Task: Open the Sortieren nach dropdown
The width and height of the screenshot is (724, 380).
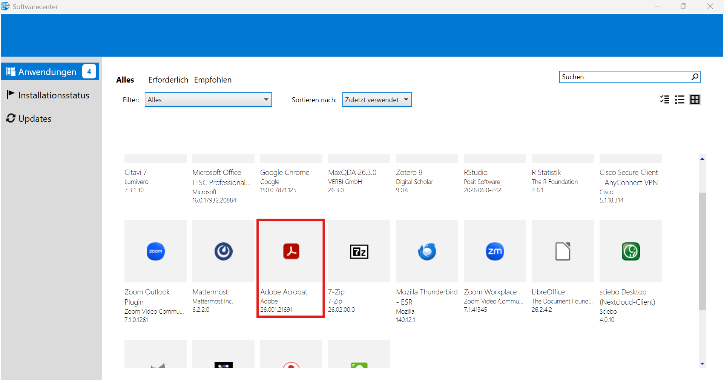Action: coord(377,100)
